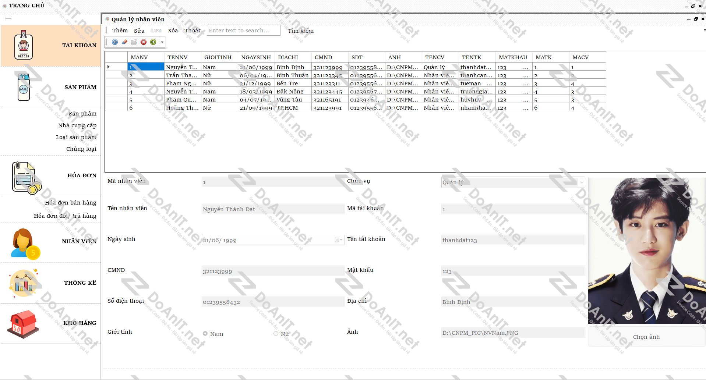Select the Nam gender radio button
Viewport: 706px width, 380px height.
pyautogui.click(x=205, y=334)
